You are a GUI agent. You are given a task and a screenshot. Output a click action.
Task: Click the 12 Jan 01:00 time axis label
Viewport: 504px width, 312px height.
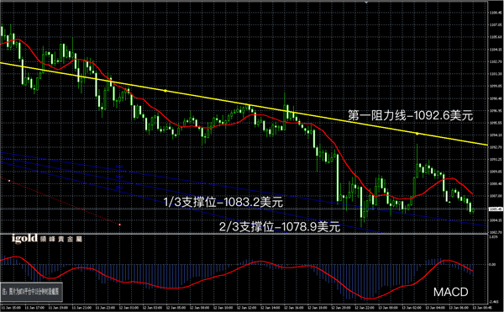129,308
